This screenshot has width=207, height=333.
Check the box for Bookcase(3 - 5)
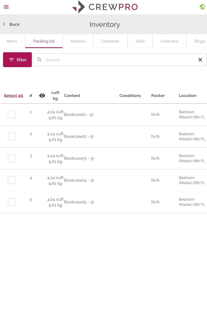point(12,158)
